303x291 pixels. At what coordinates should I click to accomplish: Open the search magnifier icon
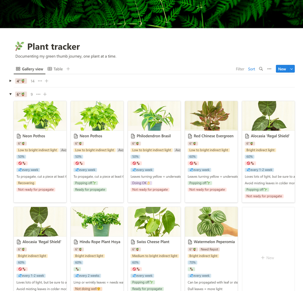(x=261, y=69)
